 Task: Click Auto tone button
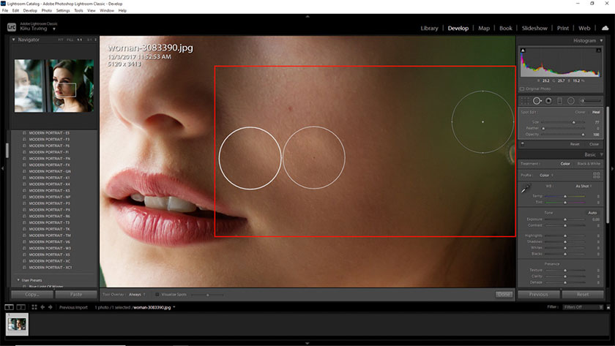coord(592,213)
